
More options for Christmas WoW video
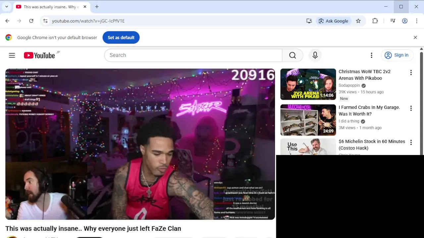click(411, 73)
